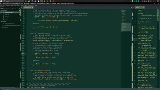Select the ejs folder row
Image resolution: width=160 pixels, height=90 pixels.
click(10, 22)
